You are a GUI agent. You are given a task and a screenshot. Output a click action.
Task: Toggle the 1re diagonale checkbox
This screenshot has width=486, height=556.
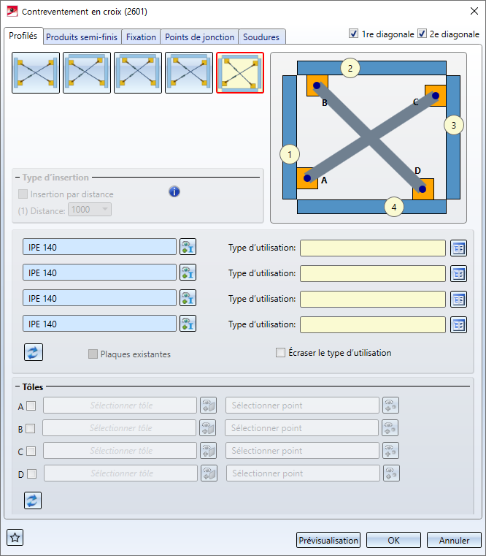pyautogui.click(x=353, y=34)
